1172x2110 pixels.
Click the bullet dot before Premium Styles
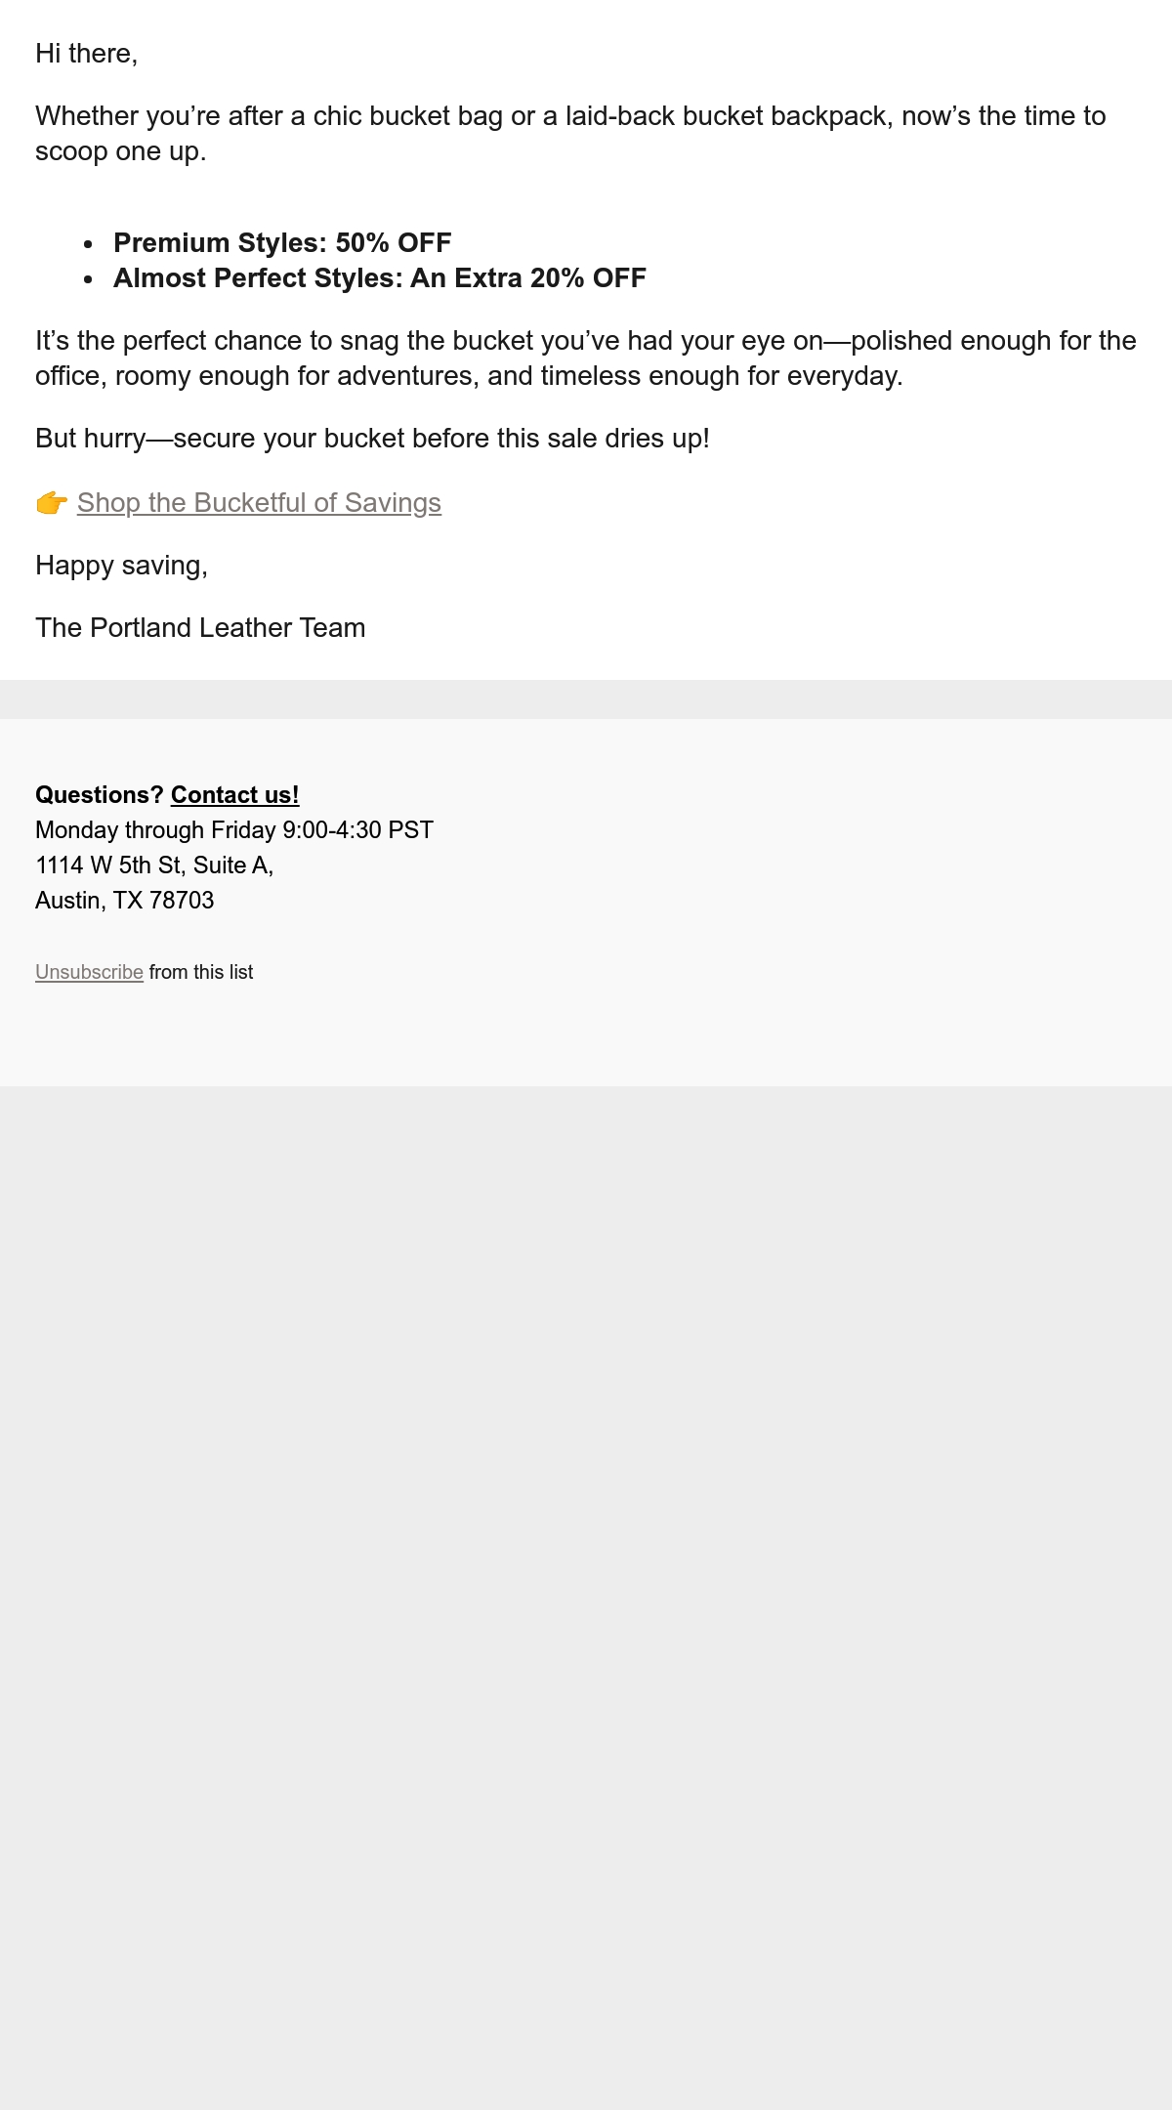[88, 244]
